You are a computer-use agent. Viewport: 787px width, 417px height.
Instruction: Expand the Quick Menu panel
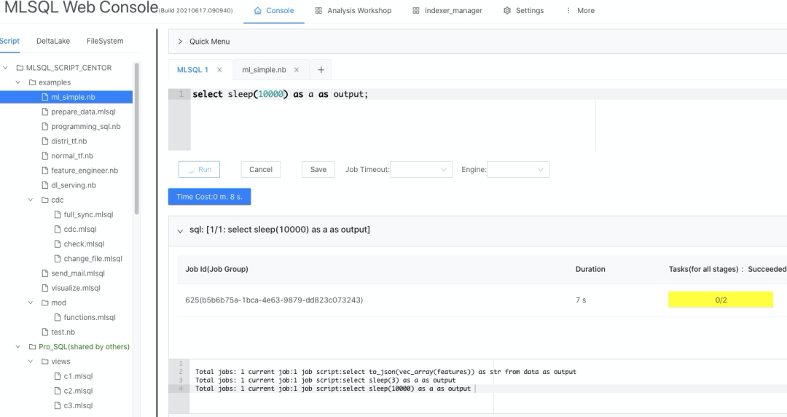181,42
